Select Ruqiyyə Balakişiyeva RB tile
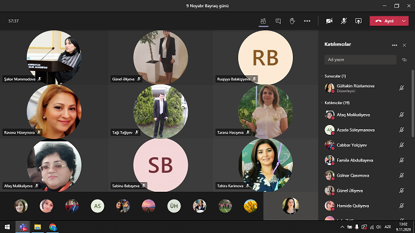This screenshot has height=233, width=415. coord(266,57)
